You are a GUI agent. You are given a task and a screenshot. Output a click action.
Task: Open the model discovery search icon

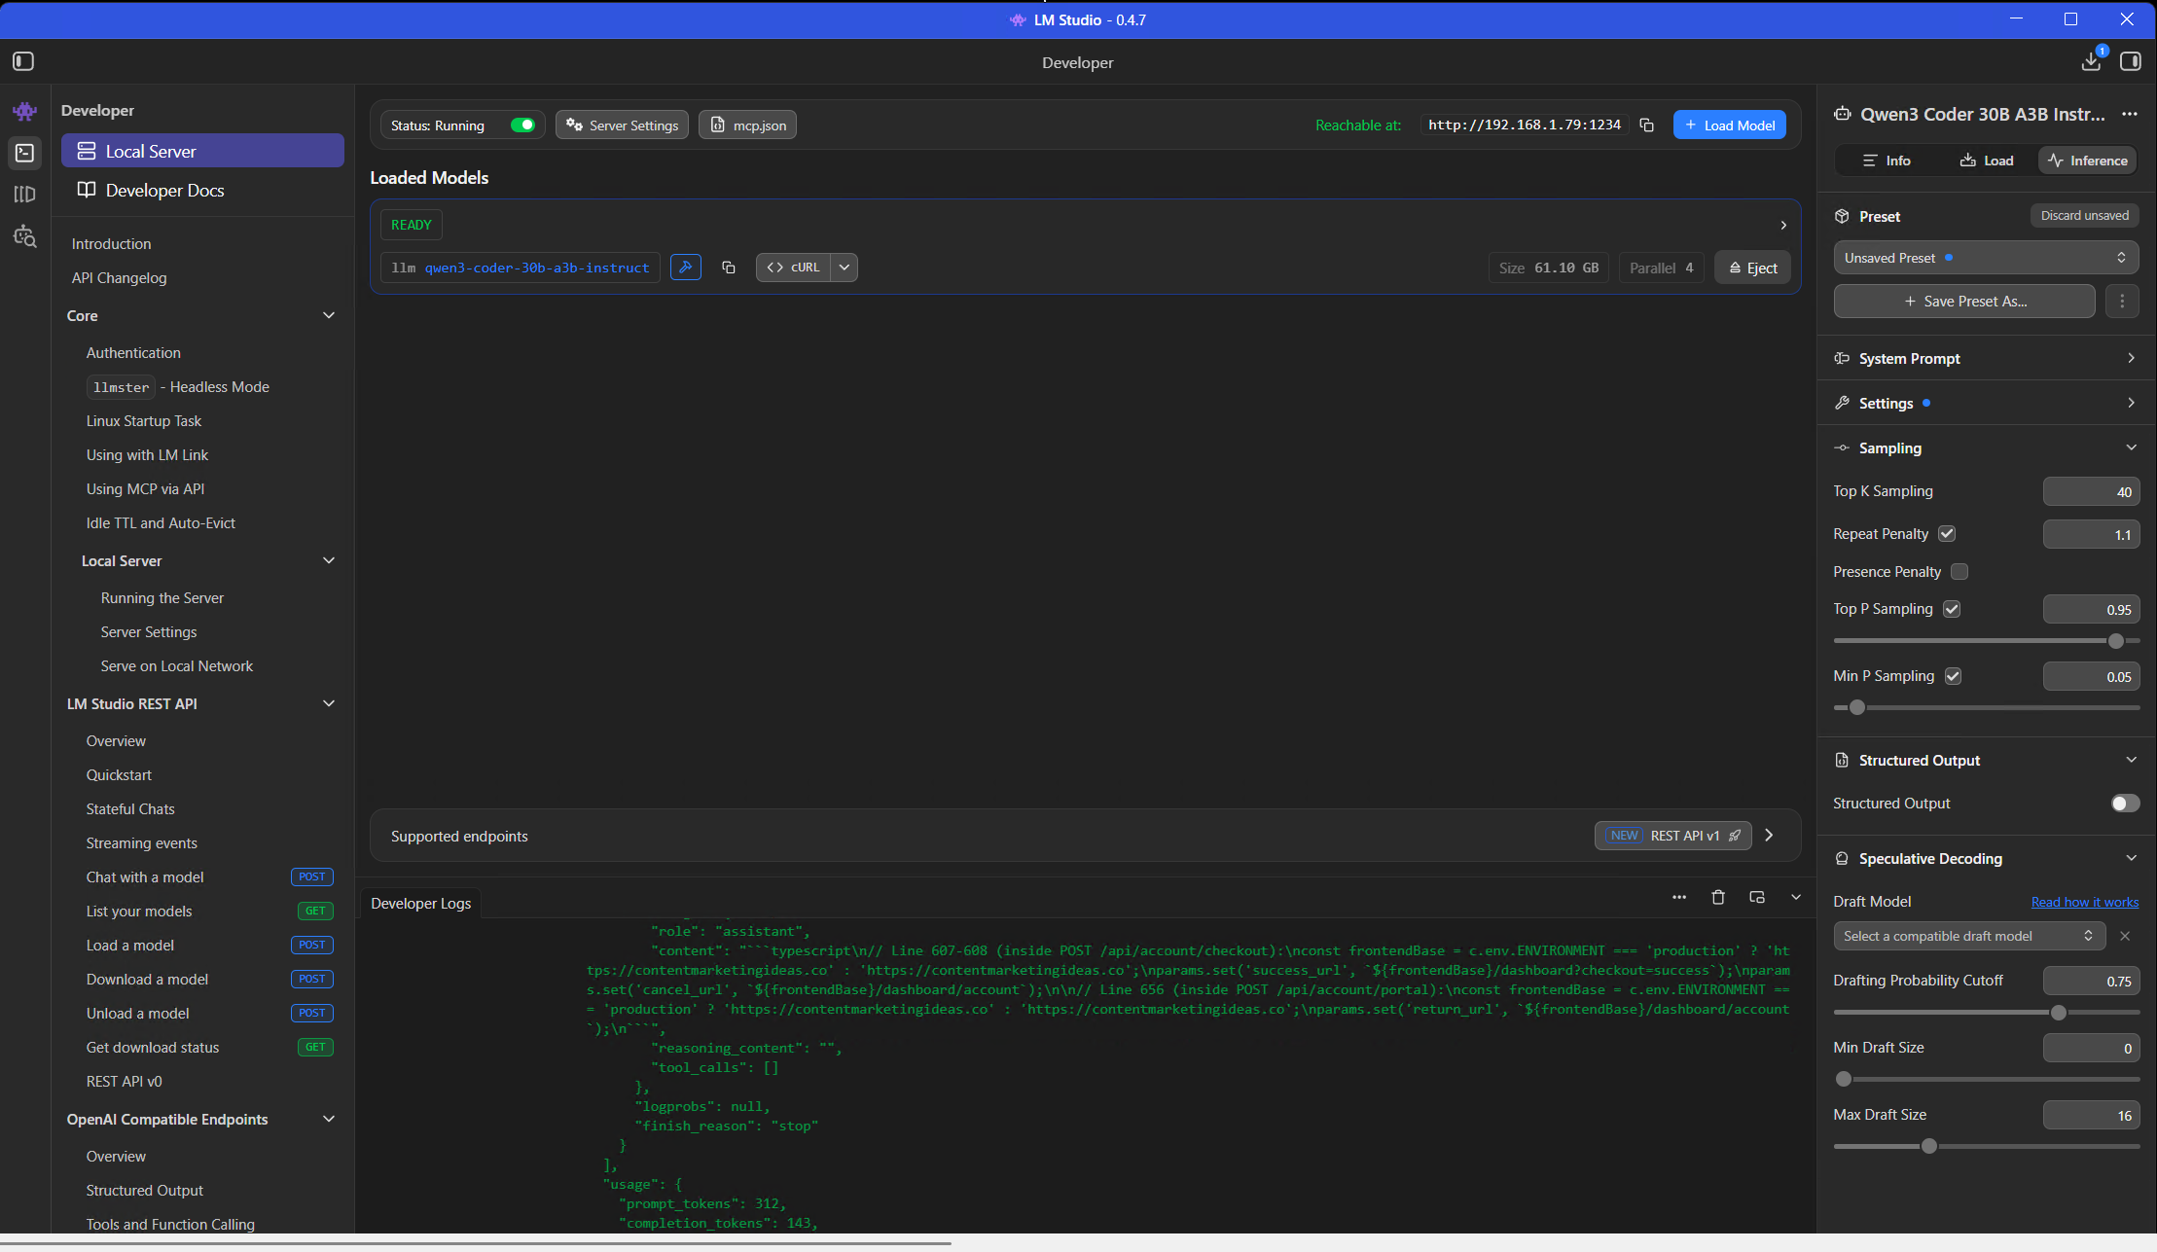pos(24,235)
